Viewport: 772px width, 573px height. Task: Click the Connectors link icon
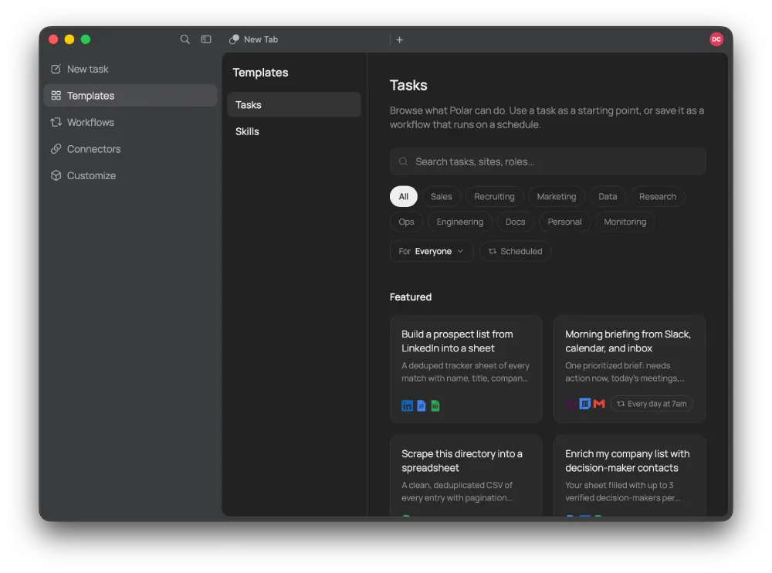pyautogui.click(x=56, y=149)
